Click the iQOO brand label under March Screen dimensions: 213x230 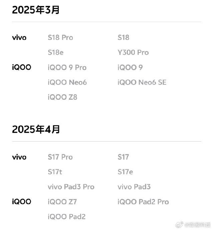[x=22, y=67]
